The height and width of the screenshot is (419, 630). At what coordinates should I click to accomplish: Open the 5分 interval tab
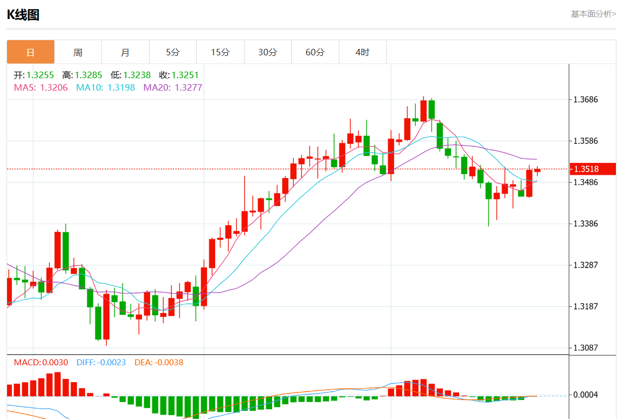point(173,52)
